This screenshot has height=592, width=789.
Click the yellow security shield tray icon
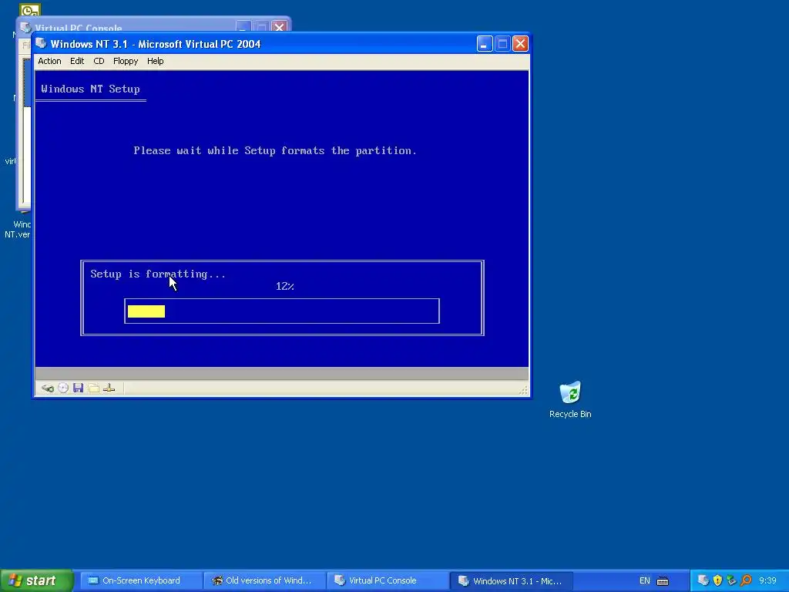[717, 580]
